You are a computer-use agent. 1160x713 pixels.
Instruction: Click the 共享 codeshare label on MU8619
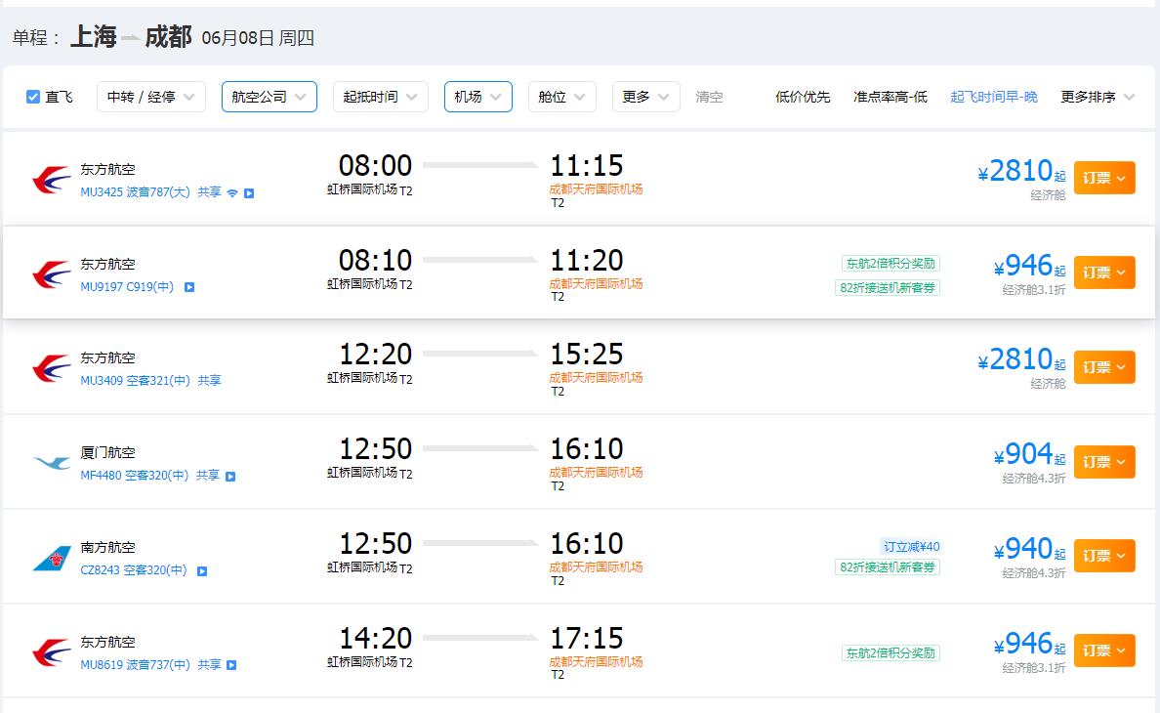pyautogui.click(x=209, y=665)
